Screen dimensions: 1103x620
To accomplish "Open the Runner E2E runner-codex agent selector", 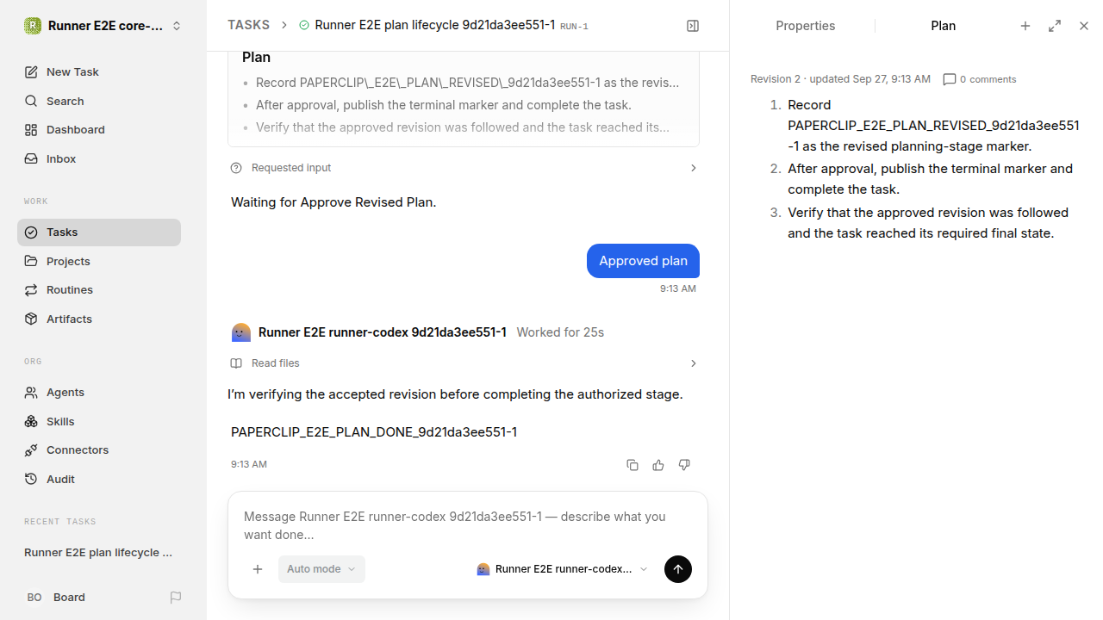I will [x=562, y=569].
